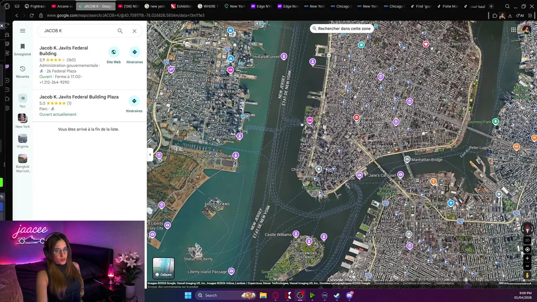Select the Castle Williams marker
This screenshot has width=537, height=302.
(x=296, y=234)
